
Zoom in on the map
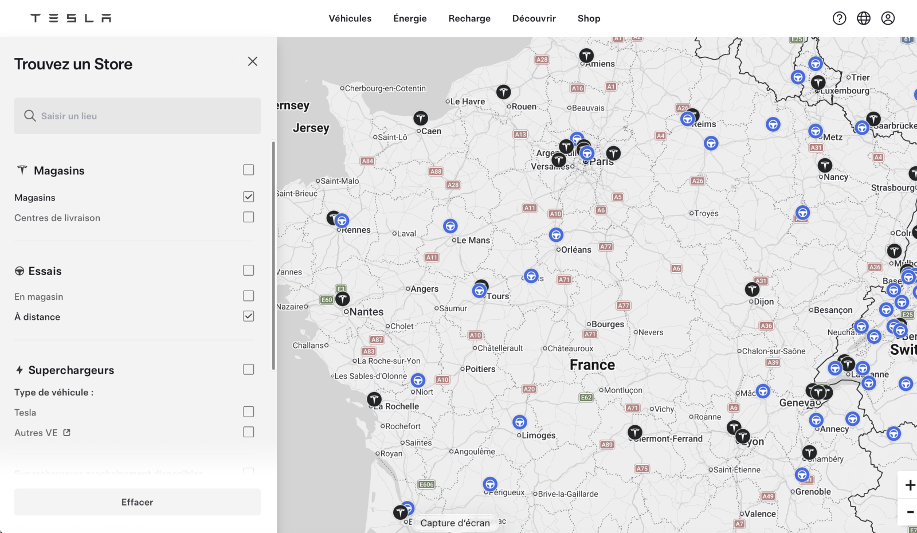pos(910,485)
